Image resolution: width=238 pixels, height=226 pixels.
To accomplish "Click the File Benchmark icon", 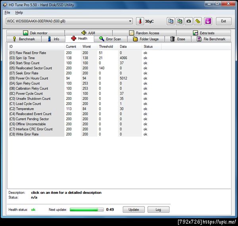I will point(199,39).
